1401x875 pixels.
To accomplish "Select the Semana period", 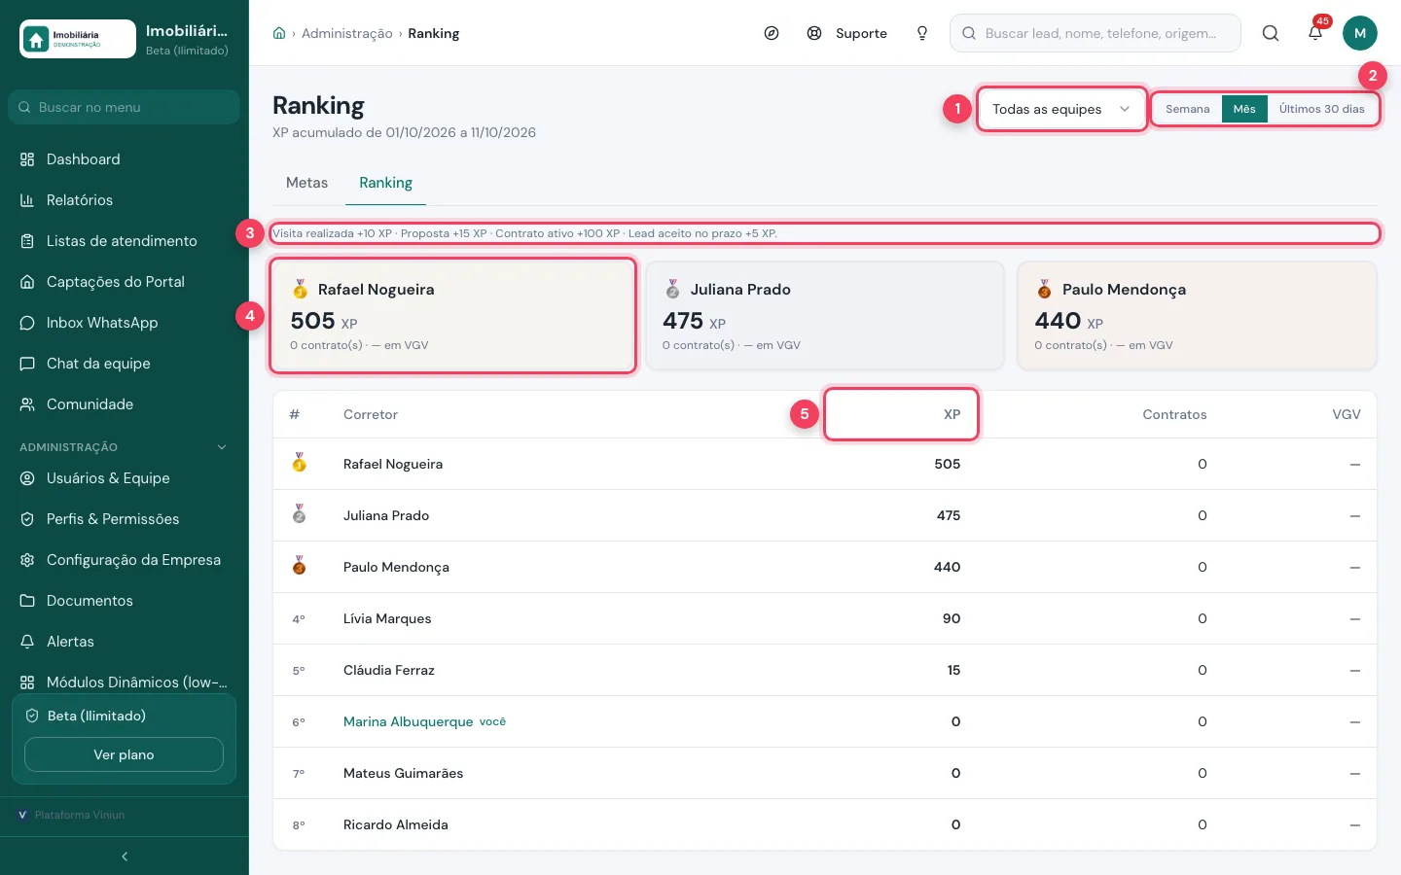I will click(1188, 109).
